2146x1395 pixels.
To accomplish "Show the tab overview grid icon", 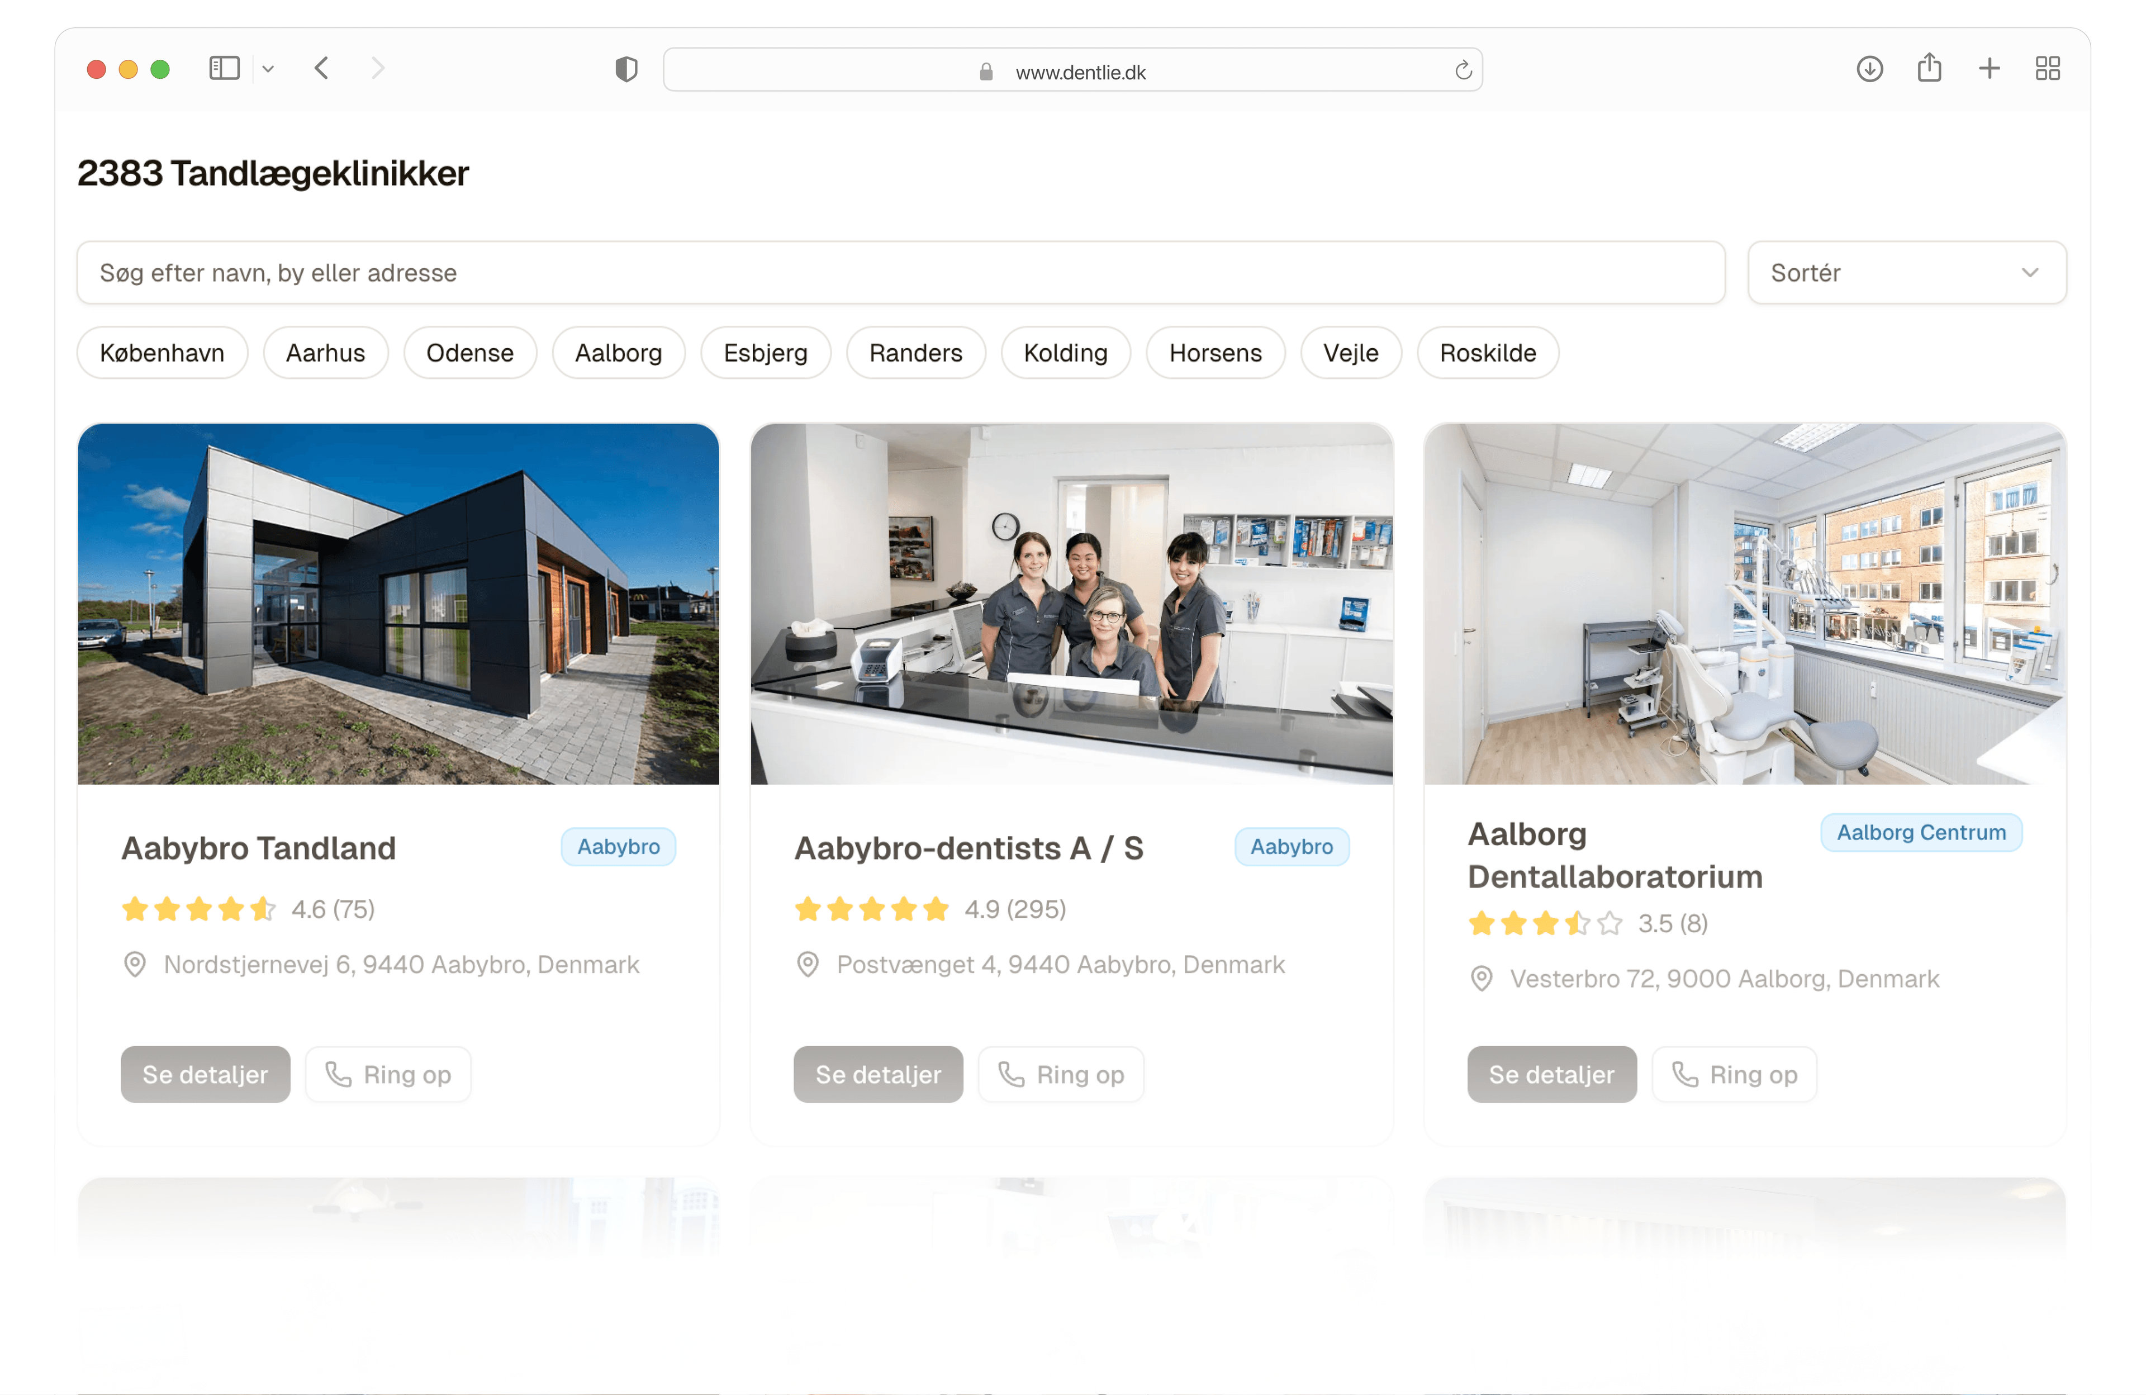I will (2048, 69).
